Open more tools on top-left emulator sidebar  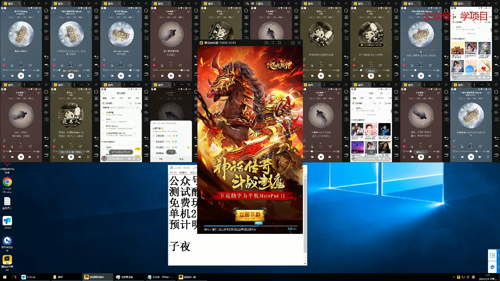(46, 38)
